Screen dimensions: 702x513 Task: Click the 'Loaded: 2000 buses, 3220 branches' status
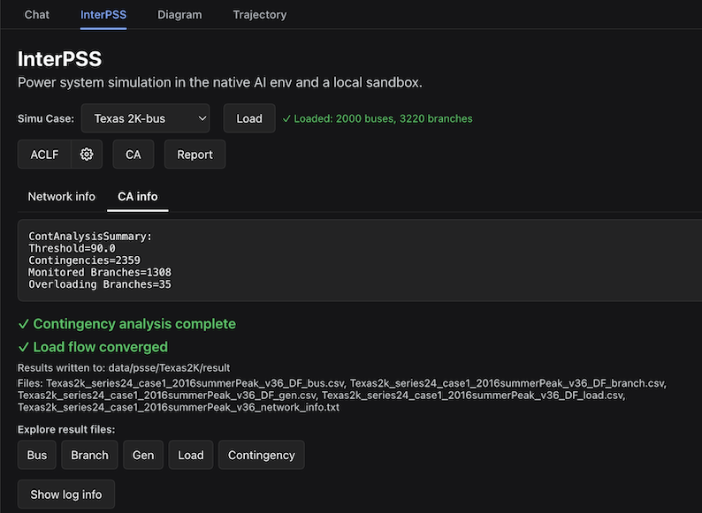[378, 118]
